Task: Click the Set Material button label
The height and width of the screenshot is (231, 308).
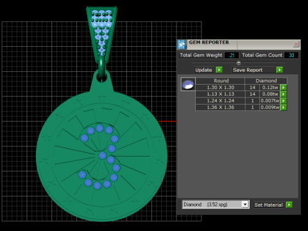Action: point(268,205)
